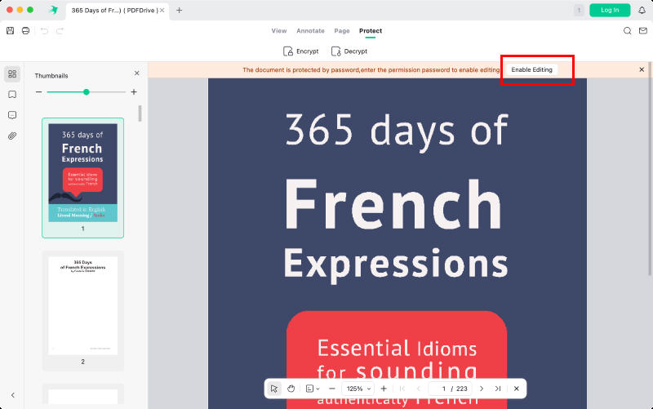The height and width of the screenshot is (409, 653).
Task: Select the Thumbnails panel sidebar icon
Action: tap(12, 74)
